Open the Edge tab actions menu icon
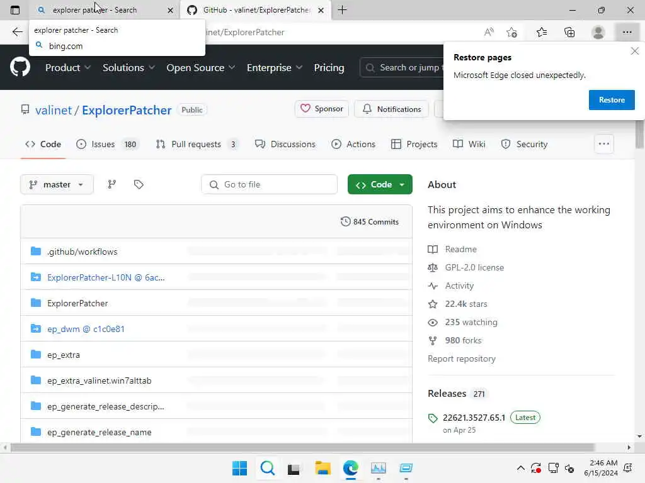The height and width of the screenshot is (483, 645). click(15, 10)
